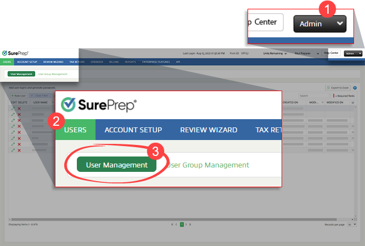The image size is (365, 246).
Task: Select the small USERS tab in the nav bar
Action: (x=7, y=62)
